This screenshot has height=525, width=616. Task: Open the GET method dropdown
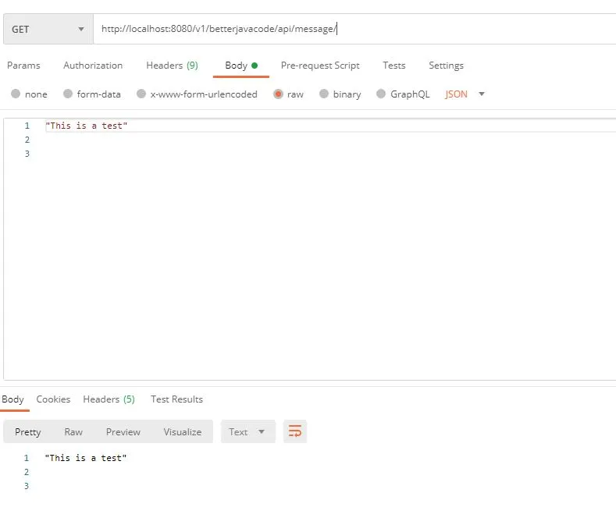coord(47,30)
